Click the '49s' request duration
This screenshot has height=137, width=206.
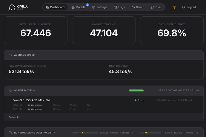89,109
